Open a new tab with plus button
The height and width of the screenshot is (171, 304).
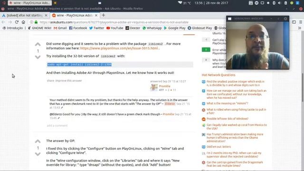[x=104, y=15]
